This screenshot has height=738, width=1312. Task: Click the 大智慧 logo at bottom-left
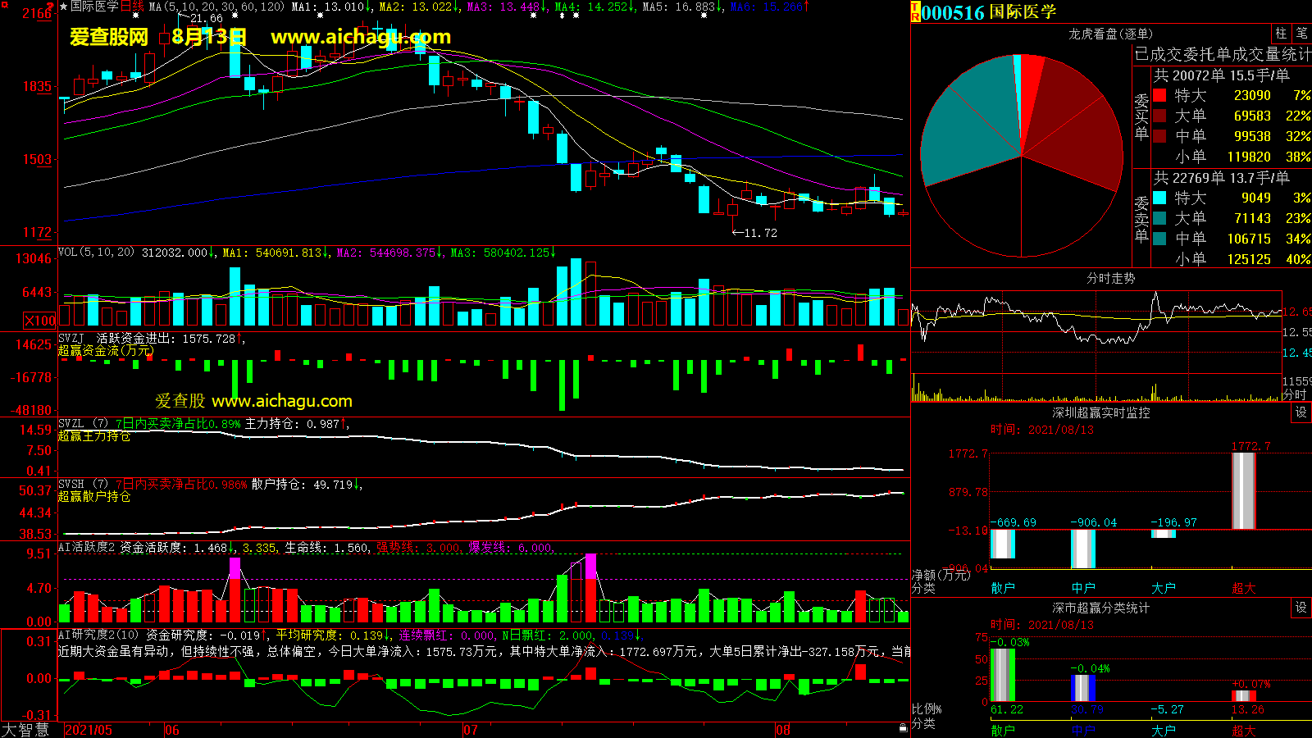click(25, 730)
